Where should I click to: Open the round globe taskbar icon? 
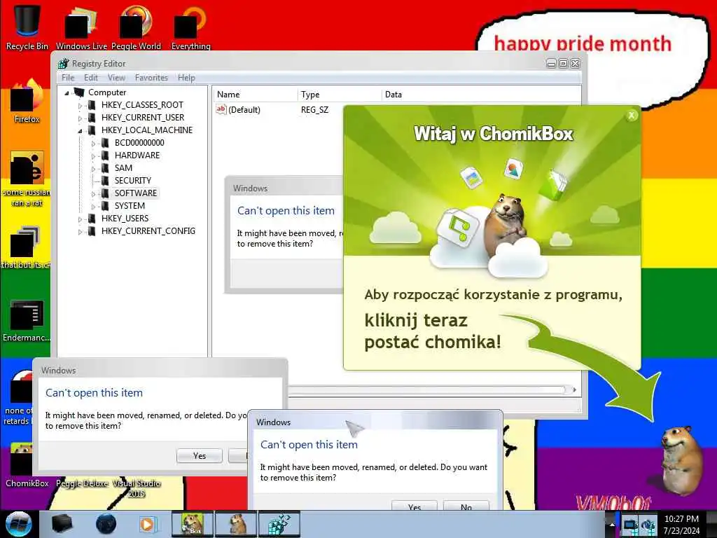(x=106, y=524)
